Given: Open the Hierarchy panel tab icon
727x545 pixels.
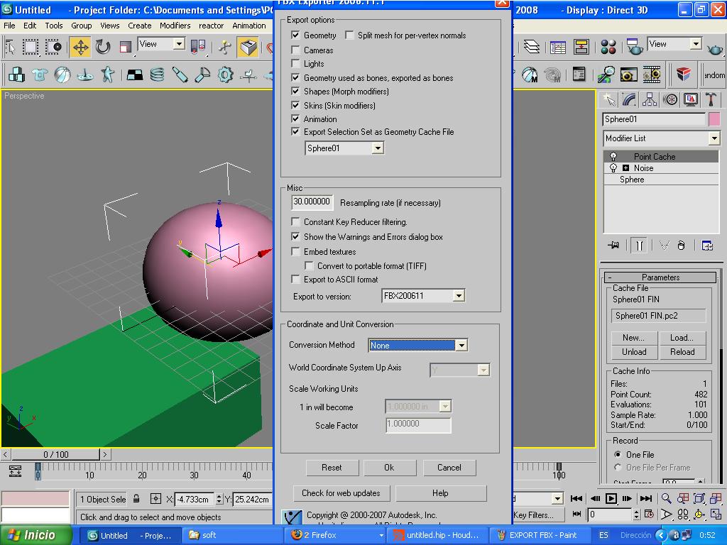Looking at the screenshot, I should 650,99.
